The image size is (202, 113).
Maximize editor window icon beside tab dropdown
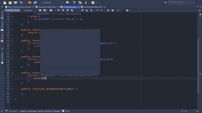[x=200, y=7]
